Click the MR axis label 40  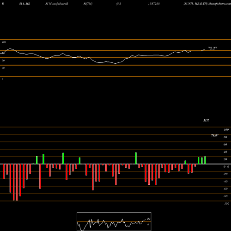tap(225, 152)
